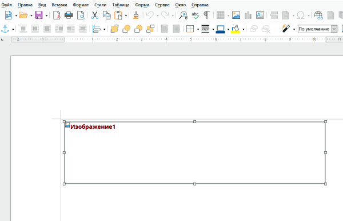Click the Link Frames chain icon
343x221 pixels.
tap(254, 29)
